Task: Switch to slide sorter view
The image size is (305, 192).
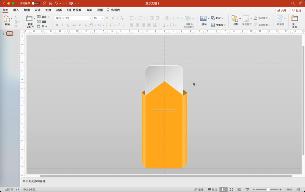Action: (x=231, y=189)
